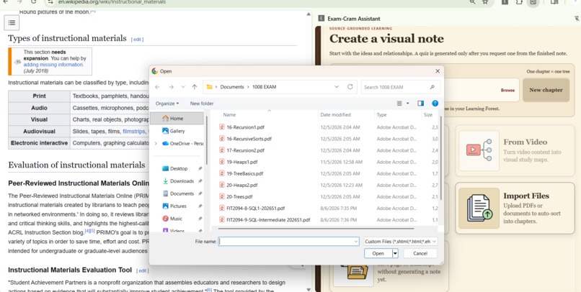581x292 pixels.
Task: Click the Import Files documents icon
Action: pyautogui.click(x=479, y=208)
